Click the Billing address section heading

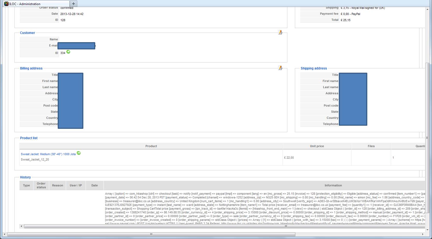[x=31, y=68]
